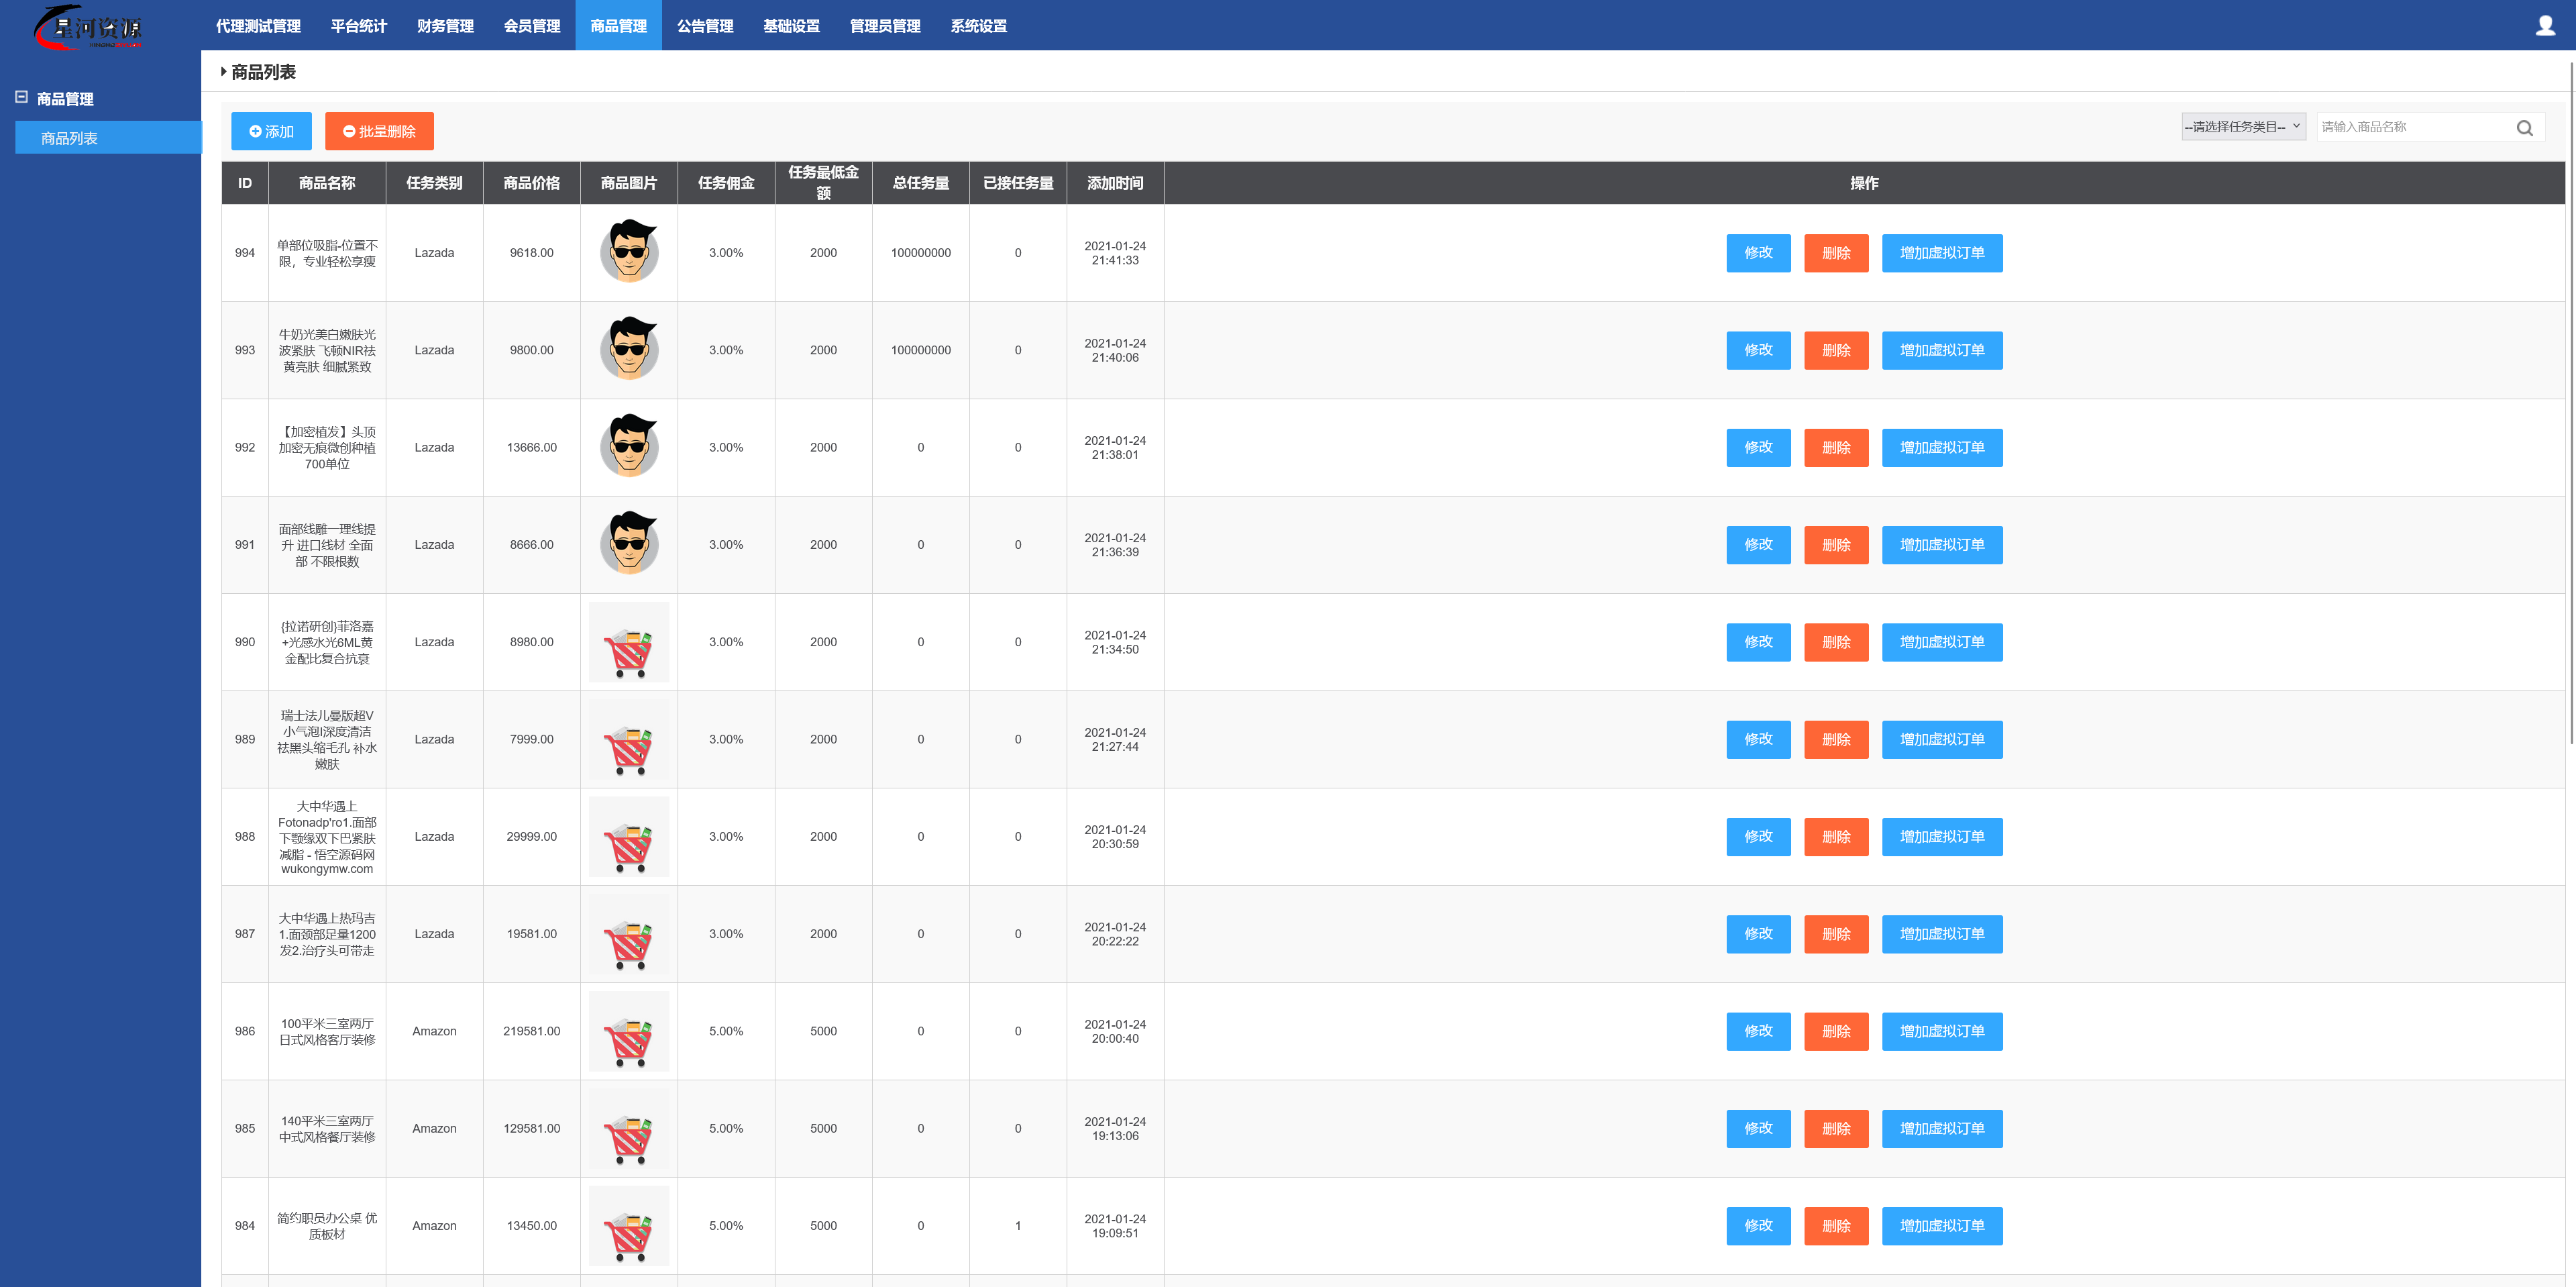
Task: Click the logo in the header
Action: 89,27
